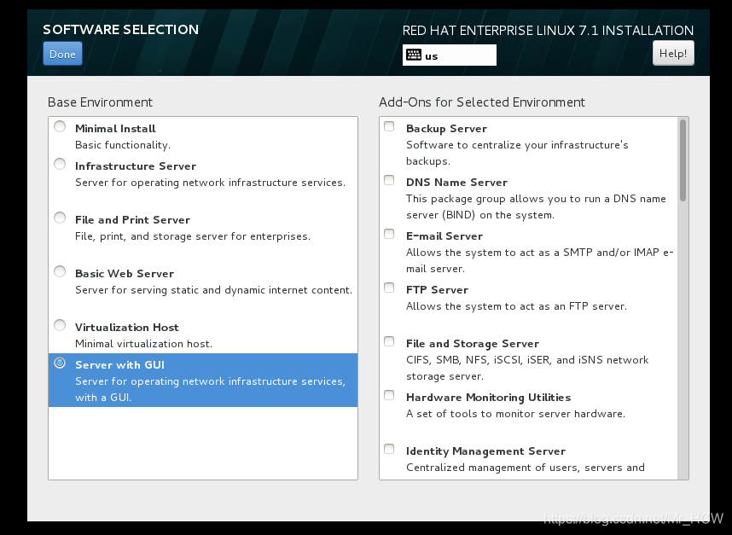The width and height of the screenshot is (732, 535).
Task: Click the Server with GUI label
Action: (119, 364)
